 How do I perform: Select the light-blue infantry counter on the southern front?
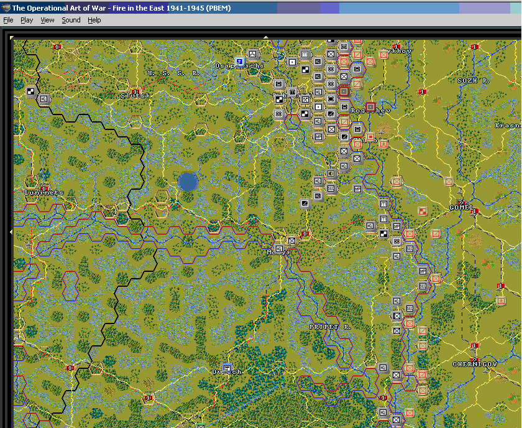pyautogui.click(x=396, y=331)
